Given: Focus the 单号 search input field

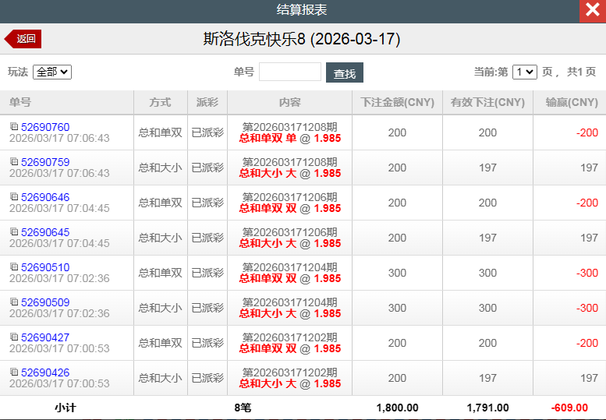Looking at the screenshot, I should tap(290, 72).
